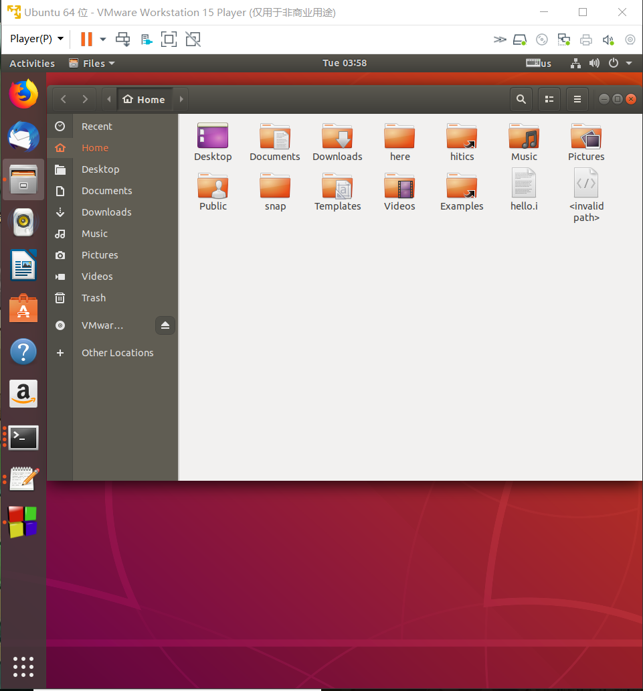Enter full screen mode in VMware toolbar

coord(169,40)
